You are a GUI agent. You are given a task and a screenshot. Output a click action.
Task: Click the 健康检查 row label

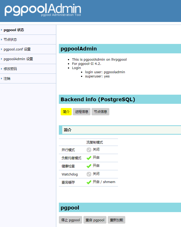point(68,166)
